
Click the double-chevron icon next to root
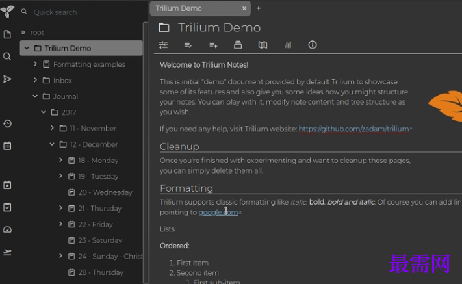click(x=23, y=32)
